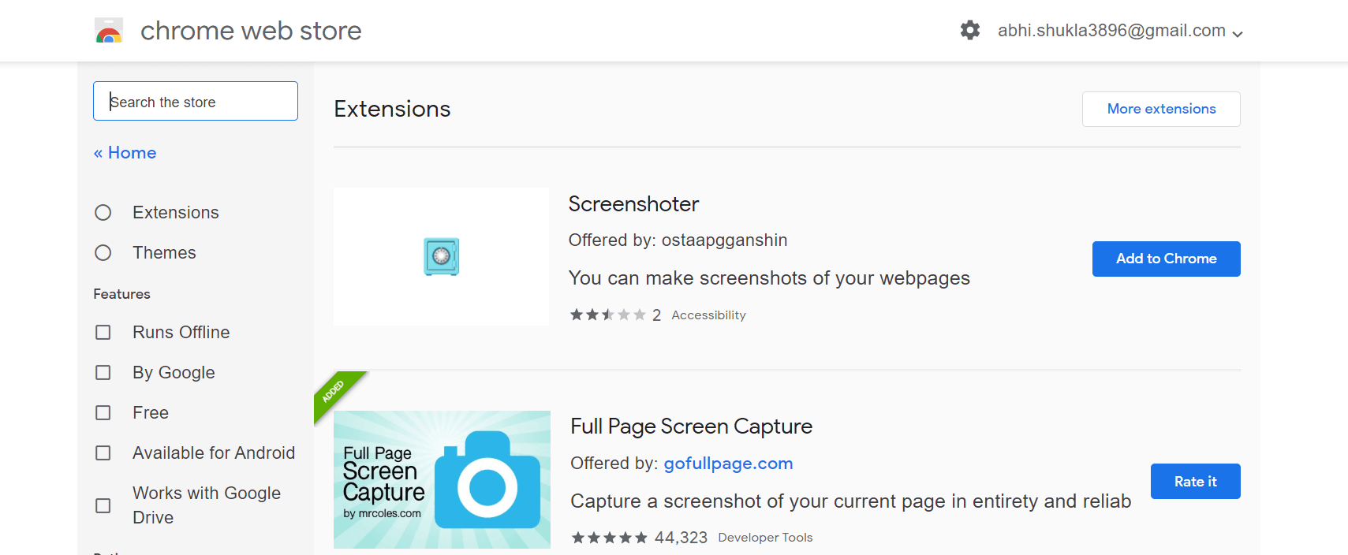Image resolution: width=1348 pixels, height=555 pixels.
Task: Click the Search the store field
Action: point(196,101)
